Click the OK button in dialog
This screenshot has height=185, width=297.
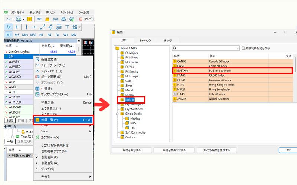point(288,150)
